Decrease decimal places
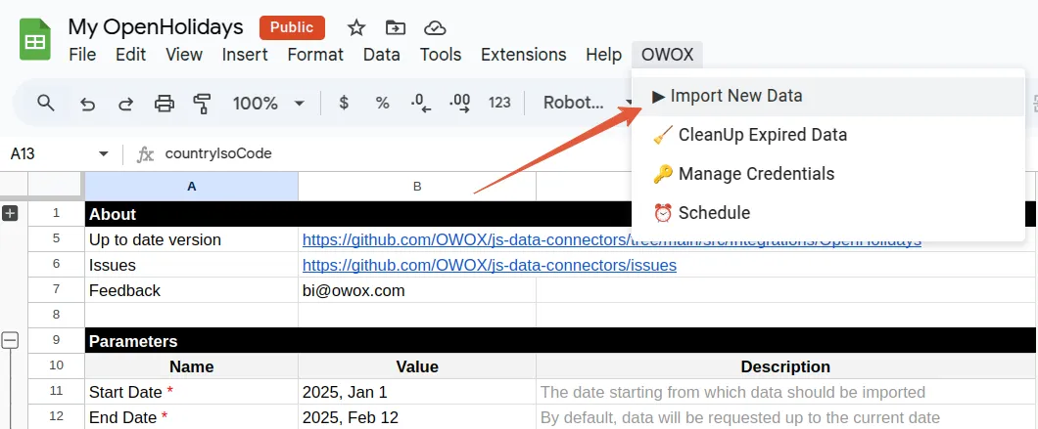This screenshot has width=1038, height=429. tap(421, 103)
